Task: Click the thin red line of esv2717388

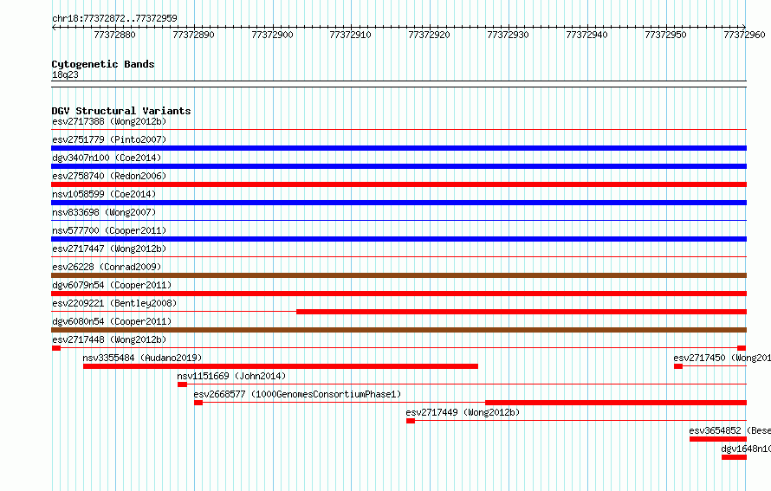Action: [398, 130]
